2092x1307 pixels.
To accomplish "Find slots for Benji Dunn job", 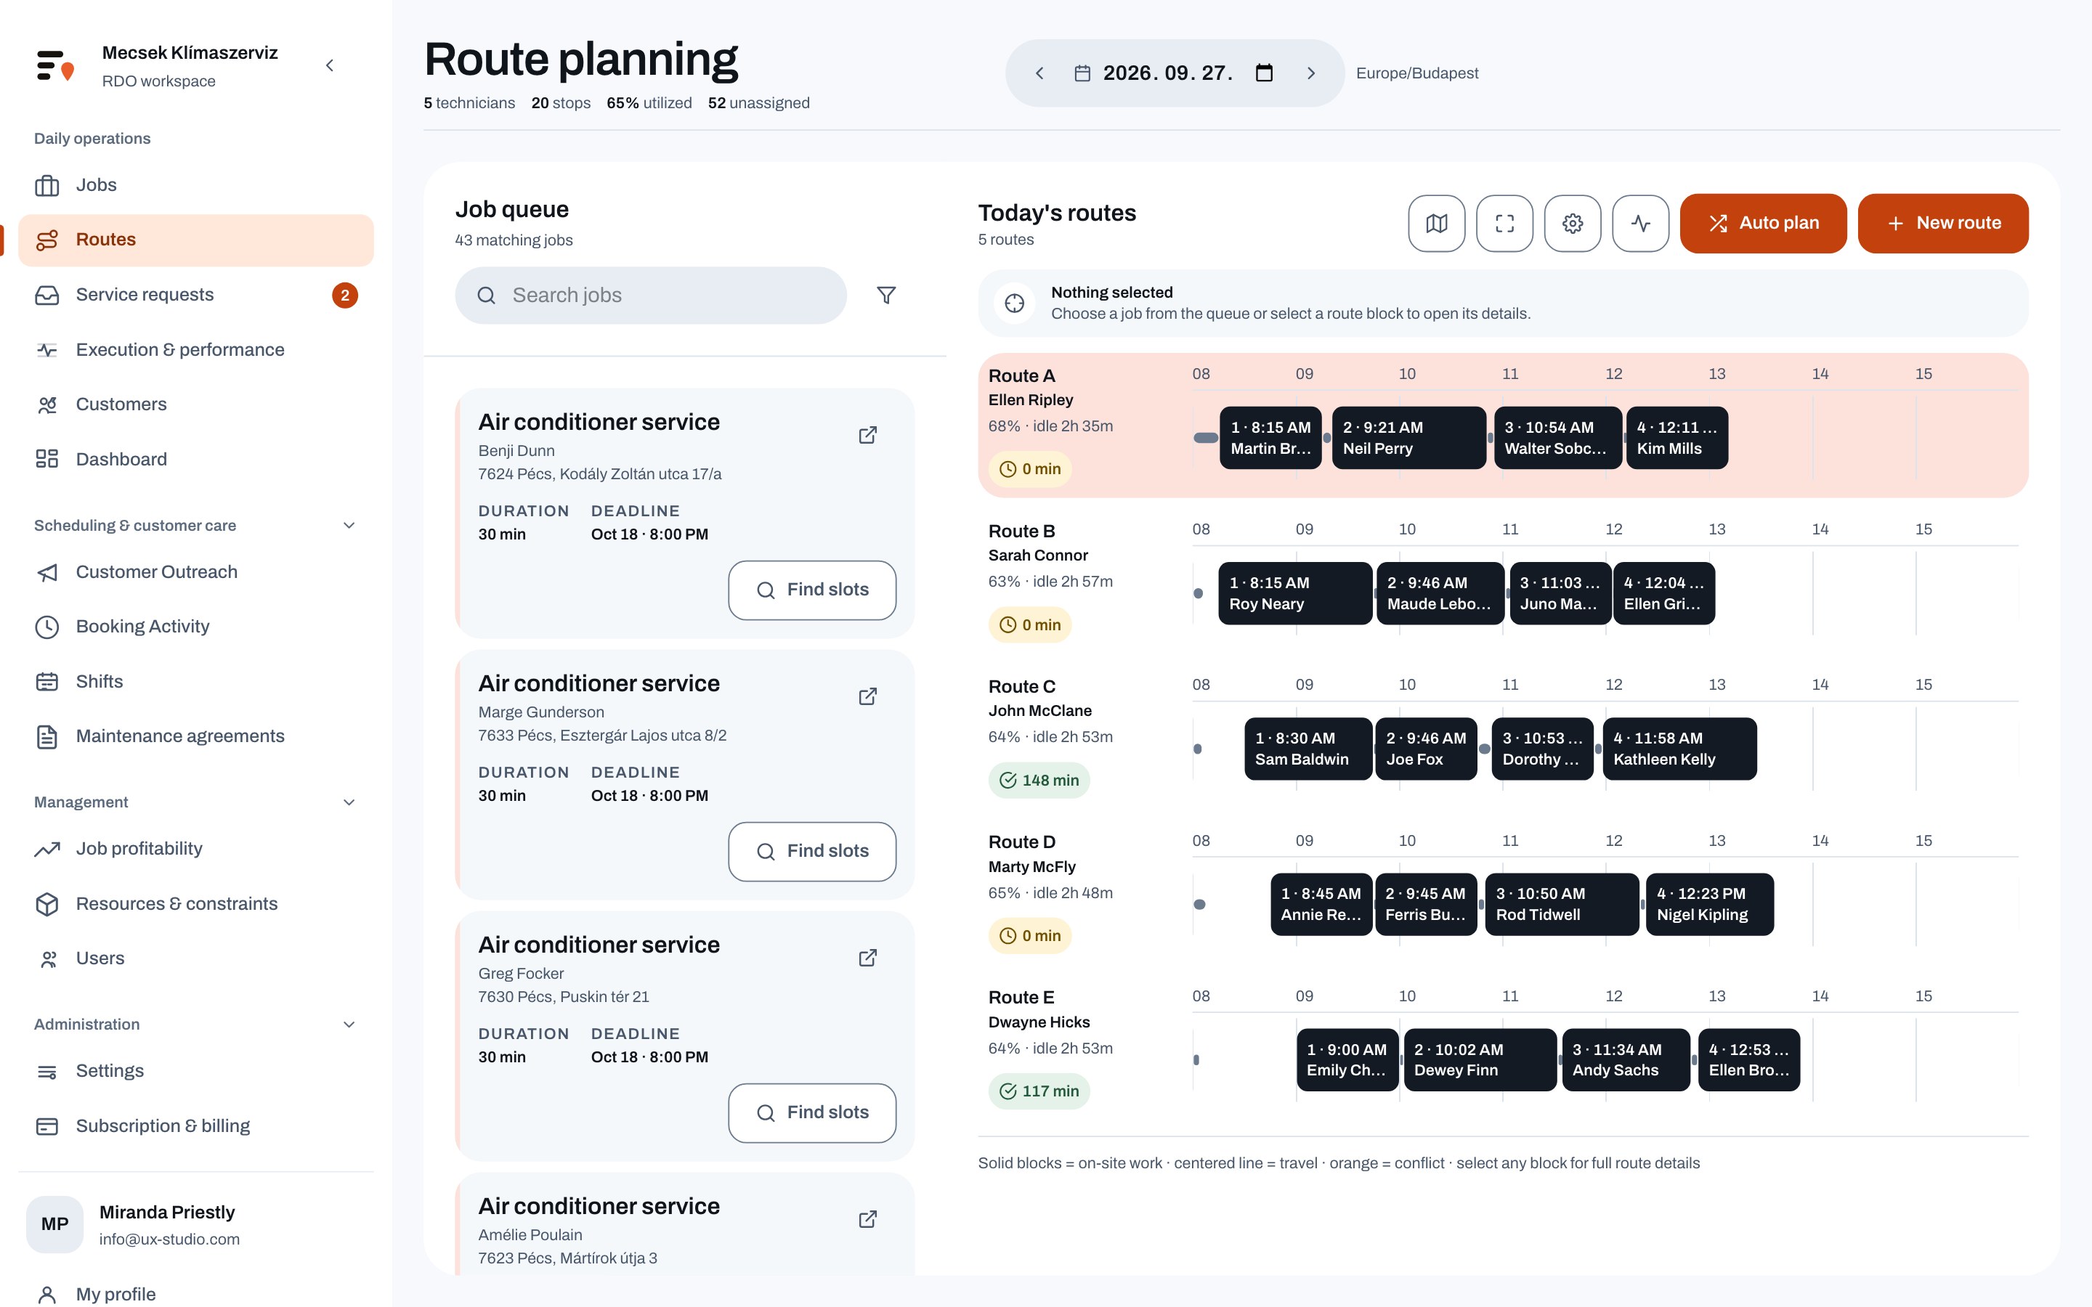I will click(x=811, y=590).
